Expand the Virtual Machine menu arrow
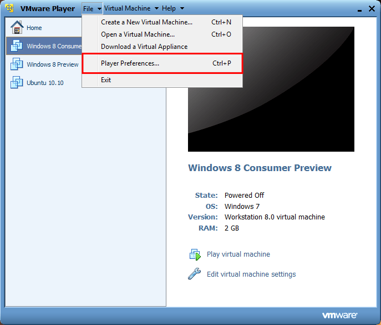 tap(156, 9)
